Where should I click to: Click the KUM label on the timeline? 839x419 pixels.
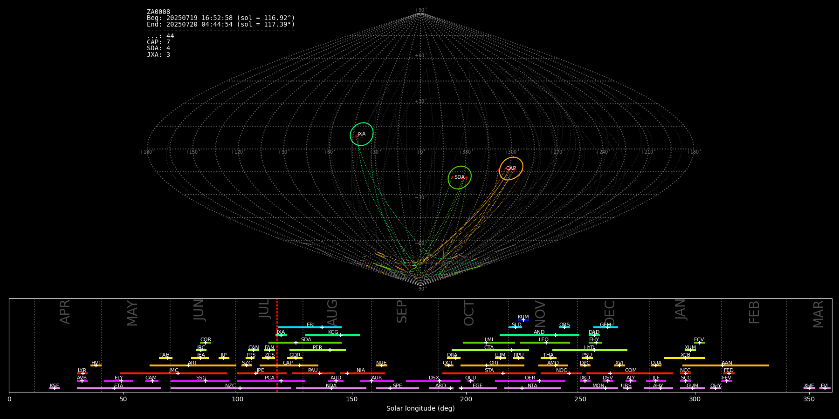tap(523, 317)
